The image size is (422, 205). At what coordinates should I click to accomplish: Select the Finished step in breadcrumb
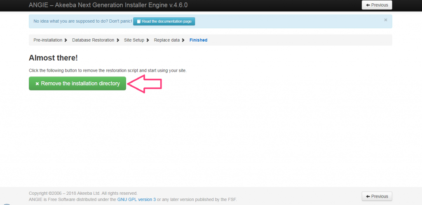[198, 40]
